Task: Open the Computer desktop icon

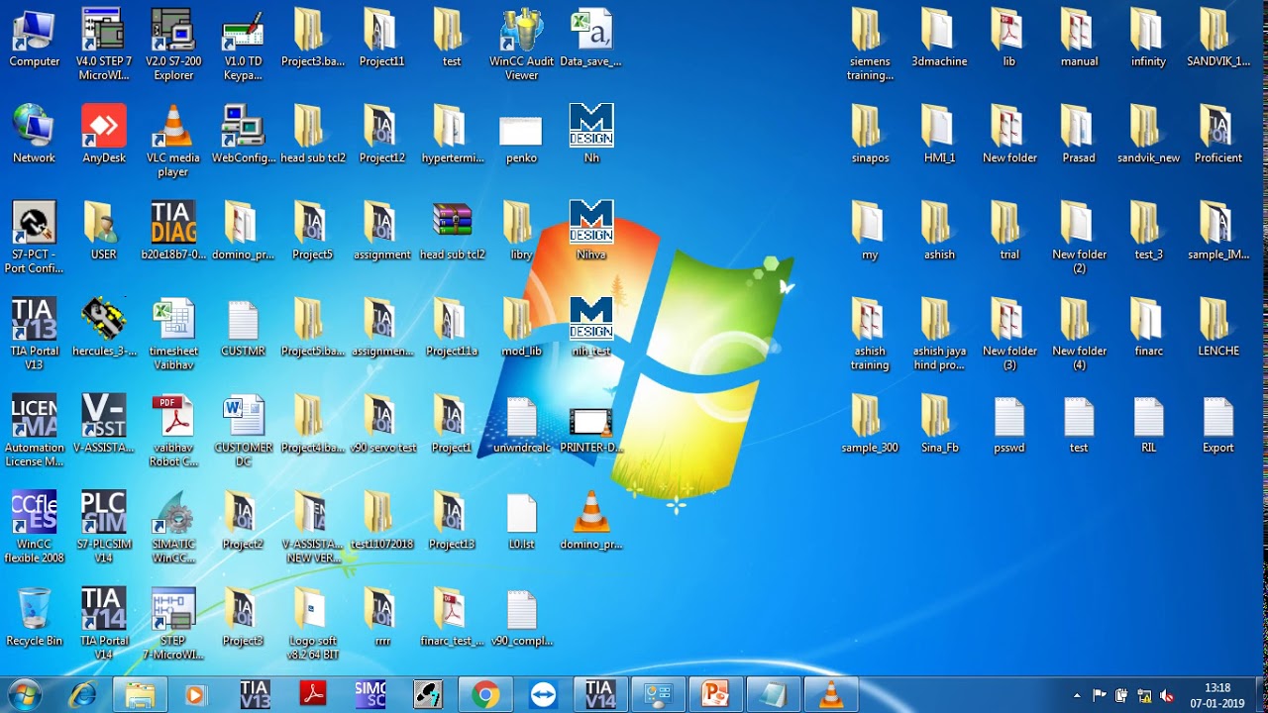Action: click(34, 40)
